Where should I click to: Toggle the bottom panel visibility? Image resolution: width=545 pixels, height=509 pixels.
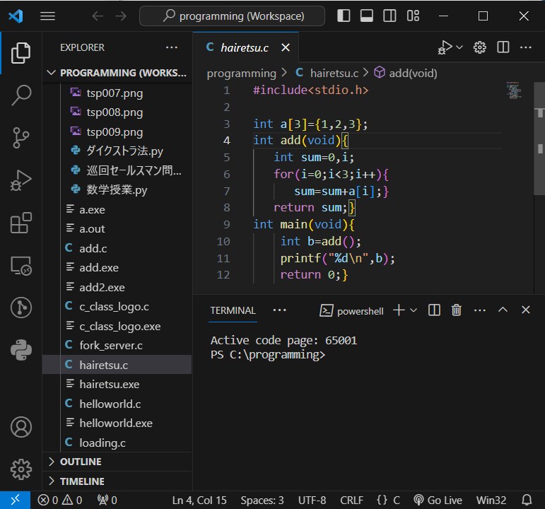click(366, 16)
